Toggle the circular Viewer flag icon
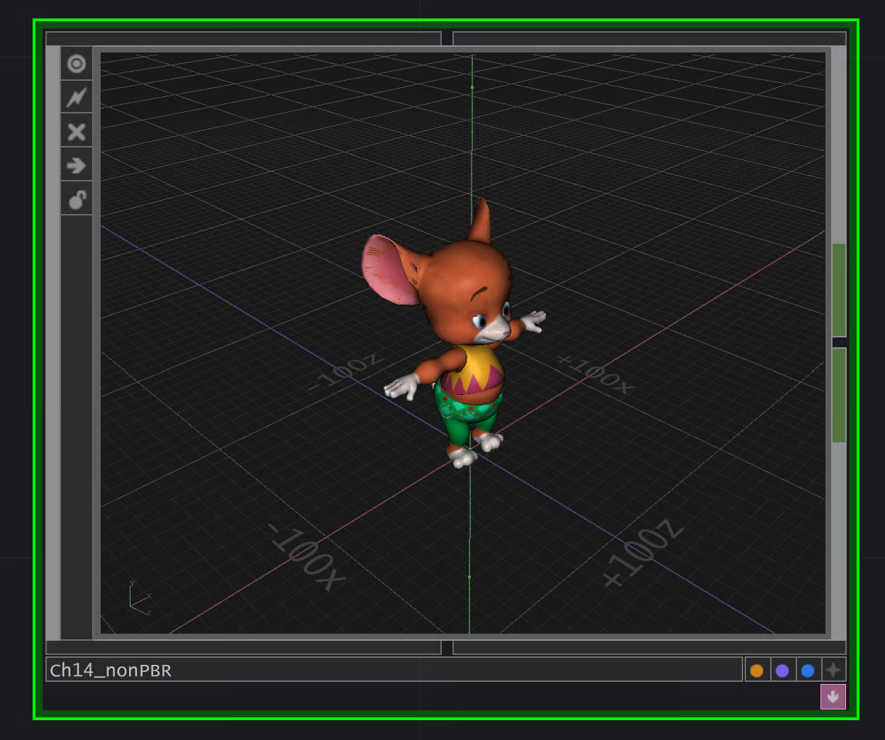Viewport: 885px width, 740px height. click(77, 64)
